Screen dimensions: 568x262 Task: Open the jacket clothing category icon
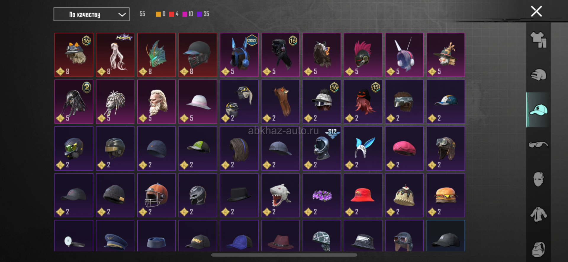538,214
